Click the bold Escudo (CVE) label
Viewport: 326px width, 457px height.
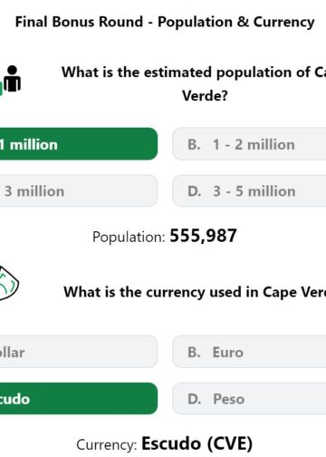click(197, 443)
